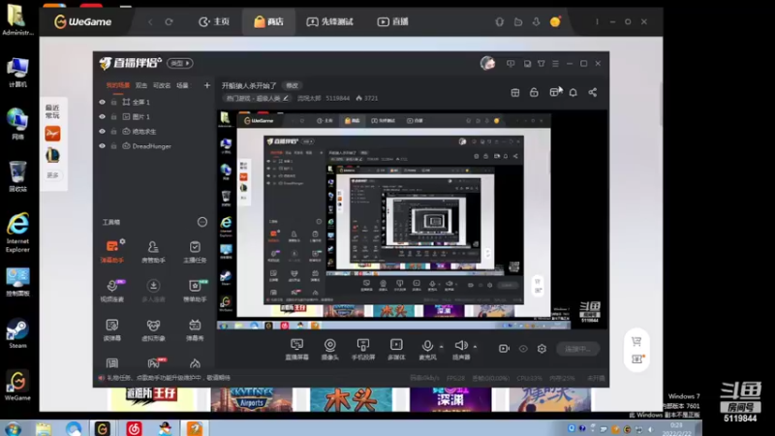775x436 pixels.
Task: Add a new scene with plus button
Action: pos(207,85)
